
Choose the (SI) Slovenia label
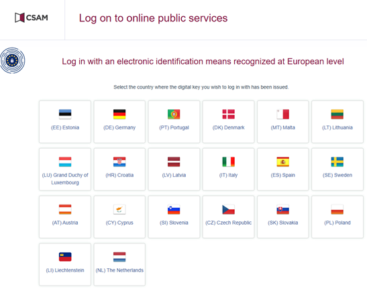[x=174, y=223]
